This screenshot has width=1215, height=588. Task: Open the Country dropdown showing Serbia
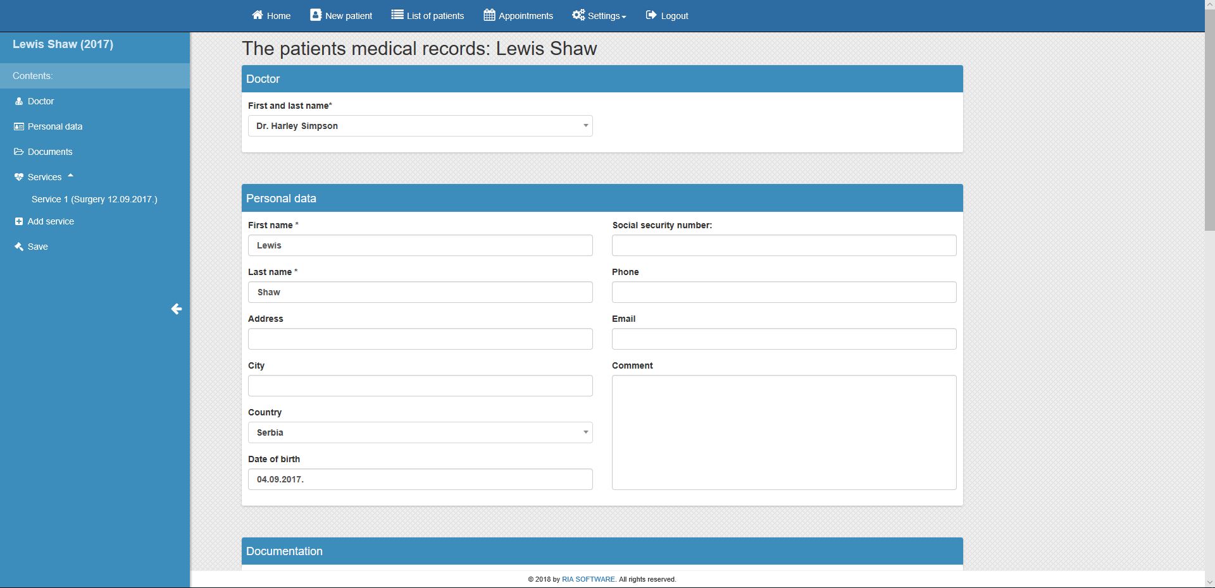pyautogui.click(x=420, y=432)
